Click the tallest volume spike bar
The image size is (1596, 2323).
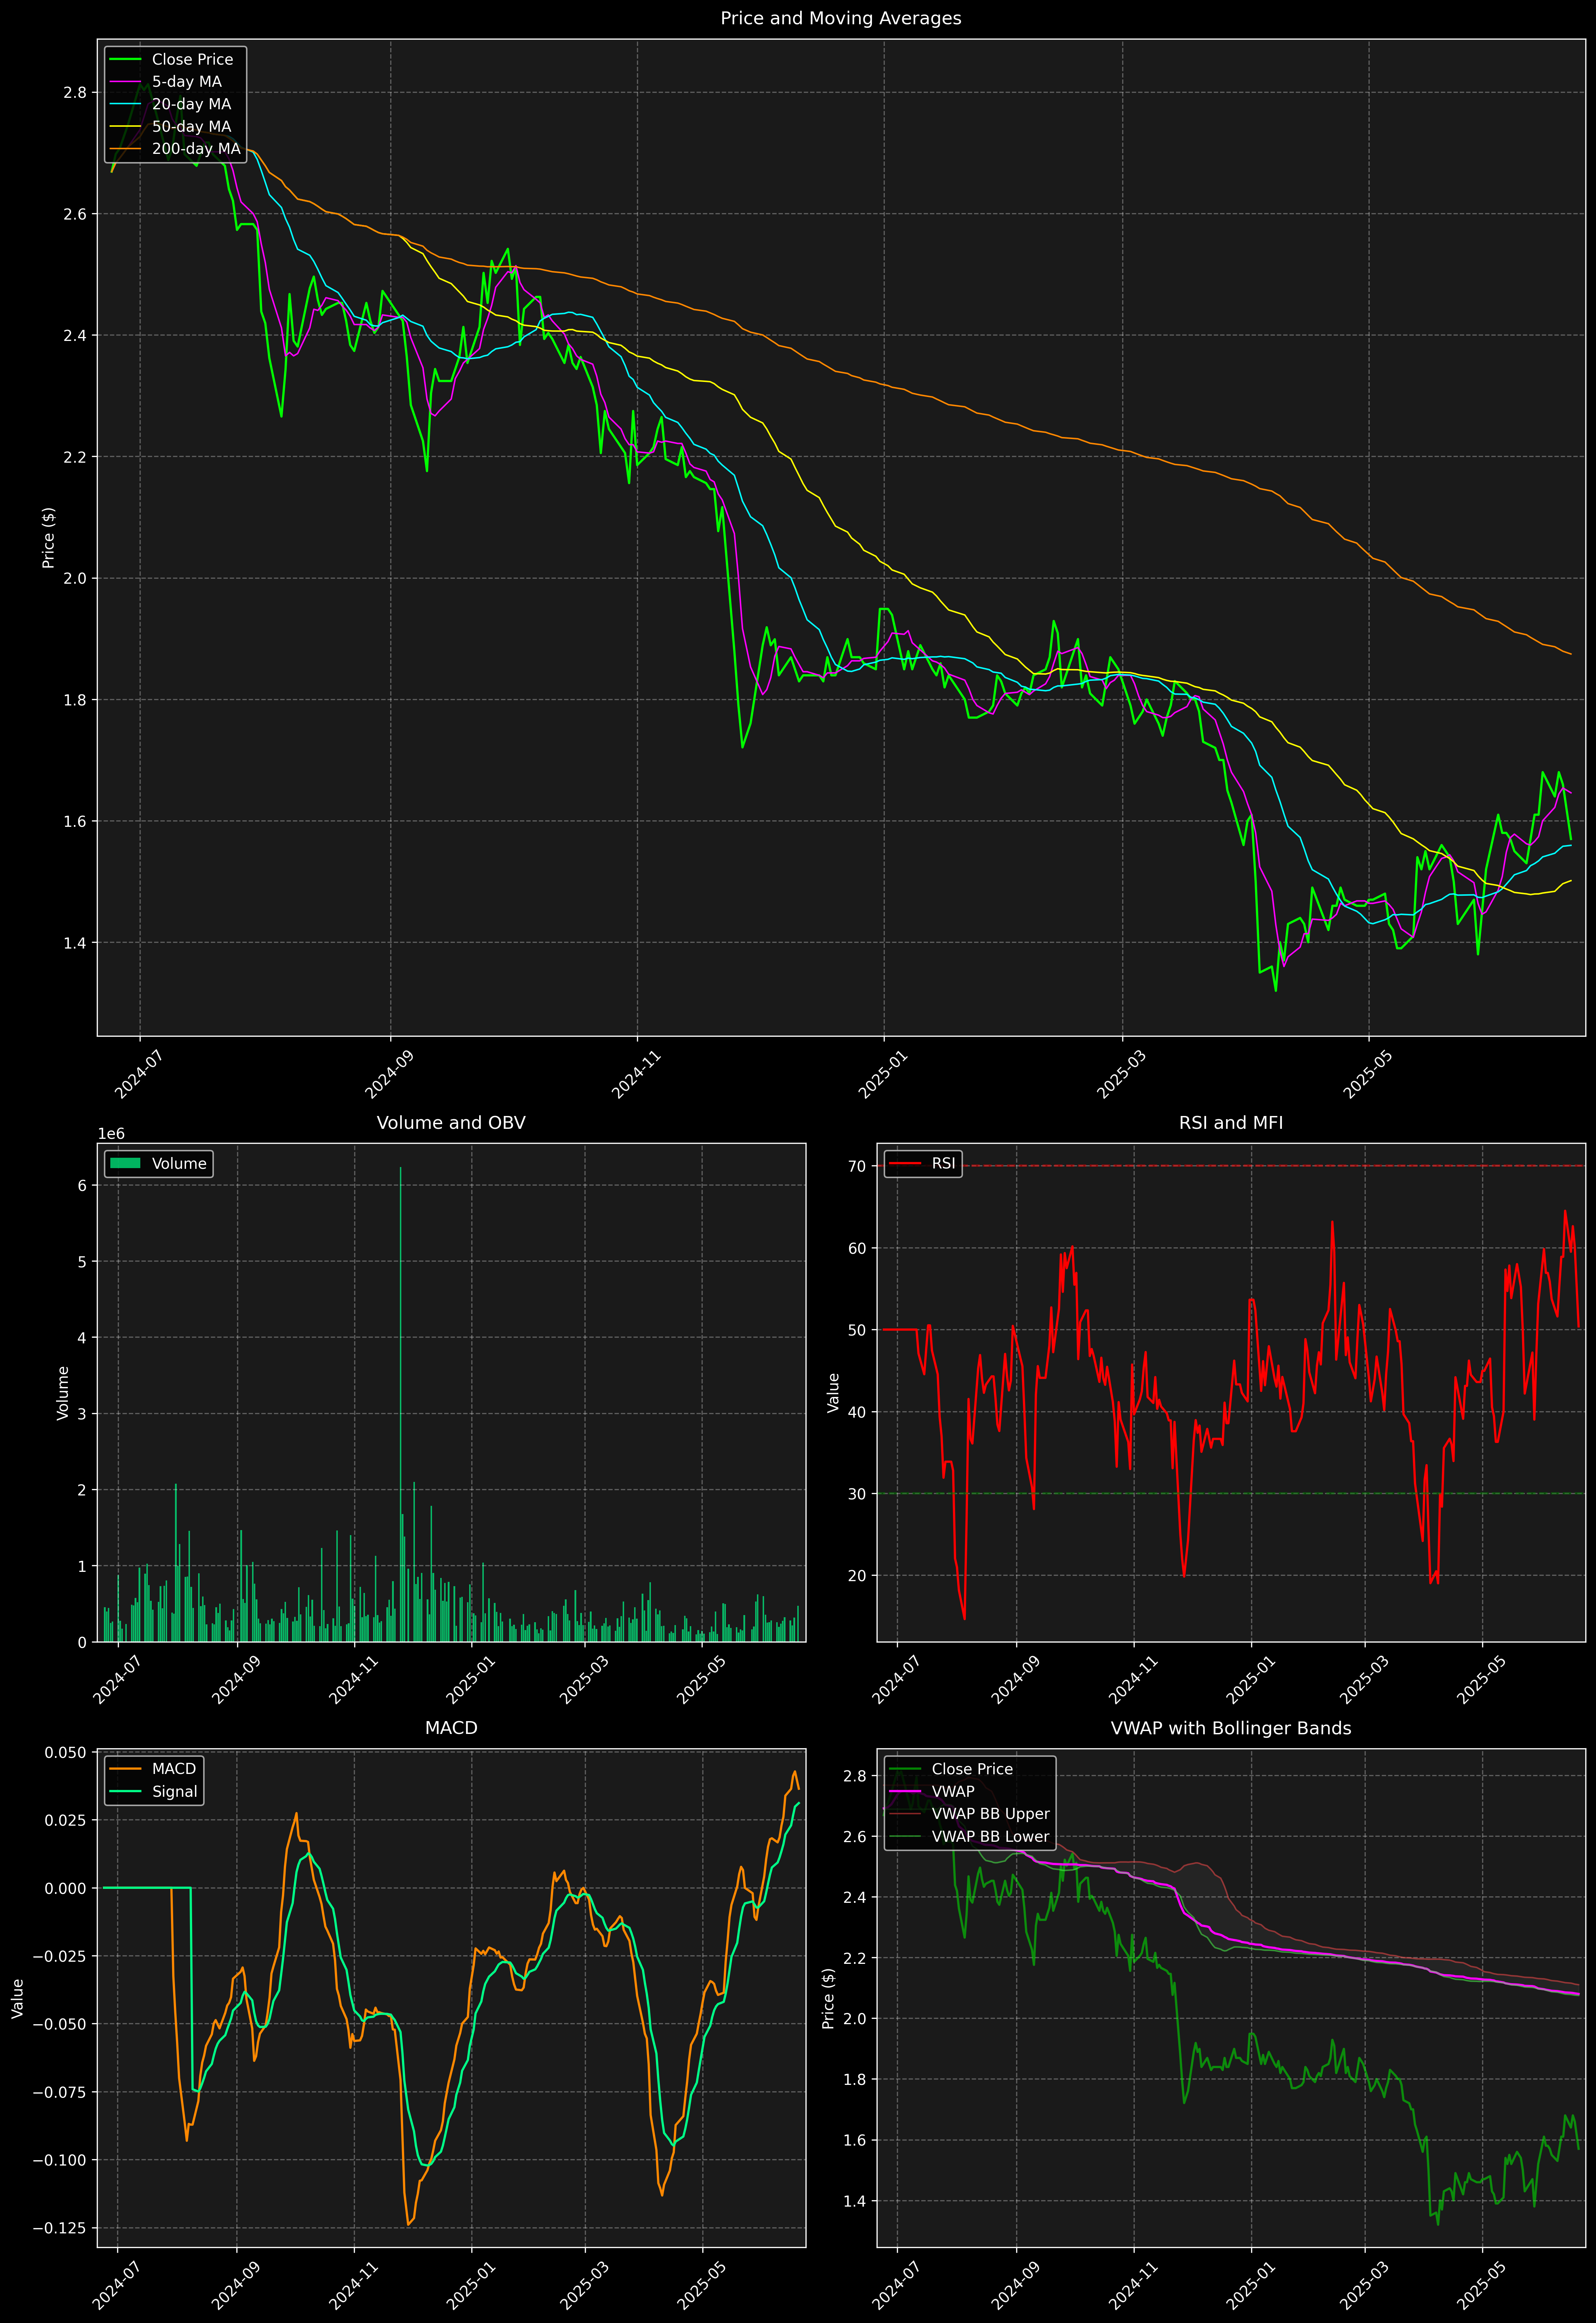coord(401,1404)
